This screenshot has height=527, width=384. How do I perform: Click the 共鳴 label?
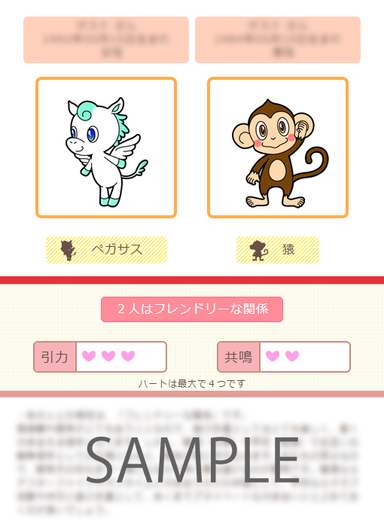(x=239, y=357)
